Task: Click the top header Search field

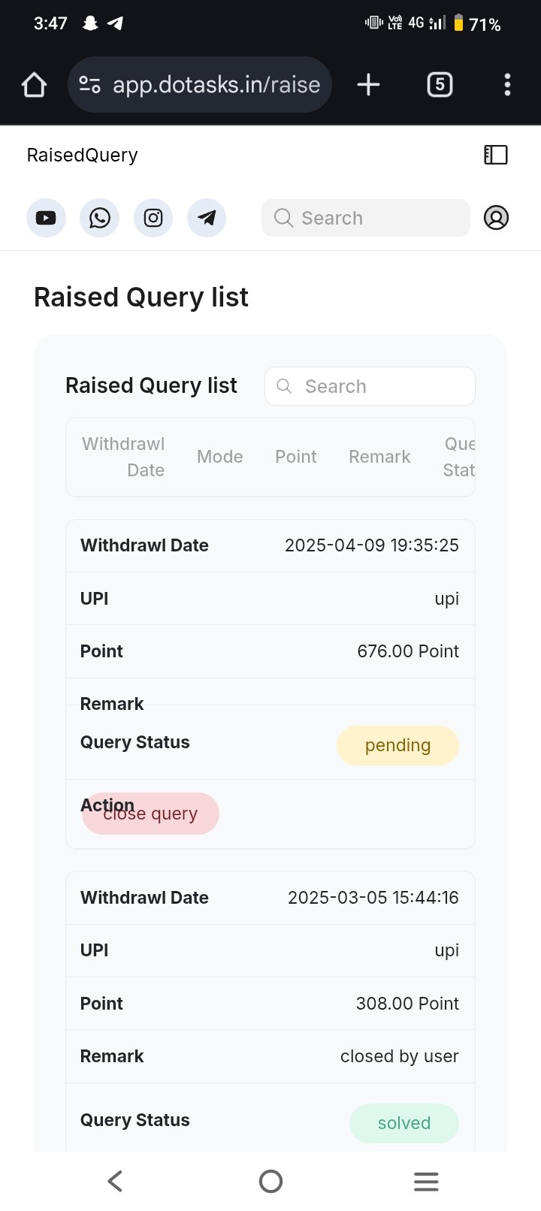Action: coord(366,218)
